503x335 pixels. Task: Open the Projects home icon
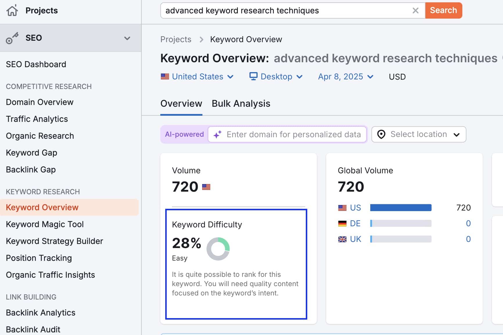12,10
